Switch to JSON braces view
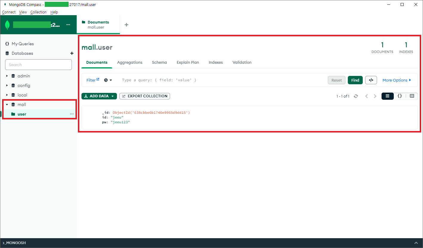Image resolution: width=423 pixels, height=248 pixels. [x=400, y=96]
